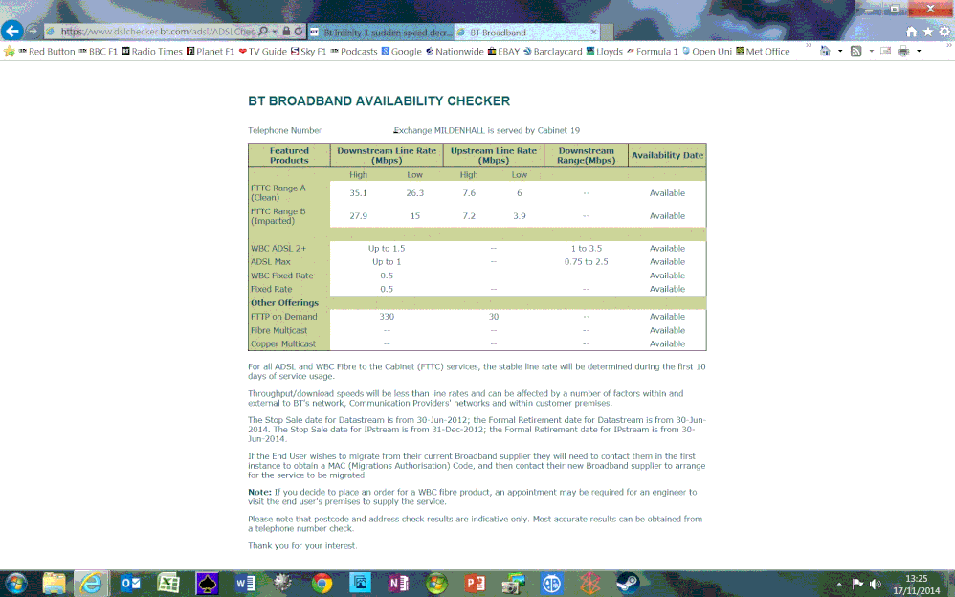
Task: Click the "Availability Date" column header
Action: pyautogui.click(x=667, y=155)
